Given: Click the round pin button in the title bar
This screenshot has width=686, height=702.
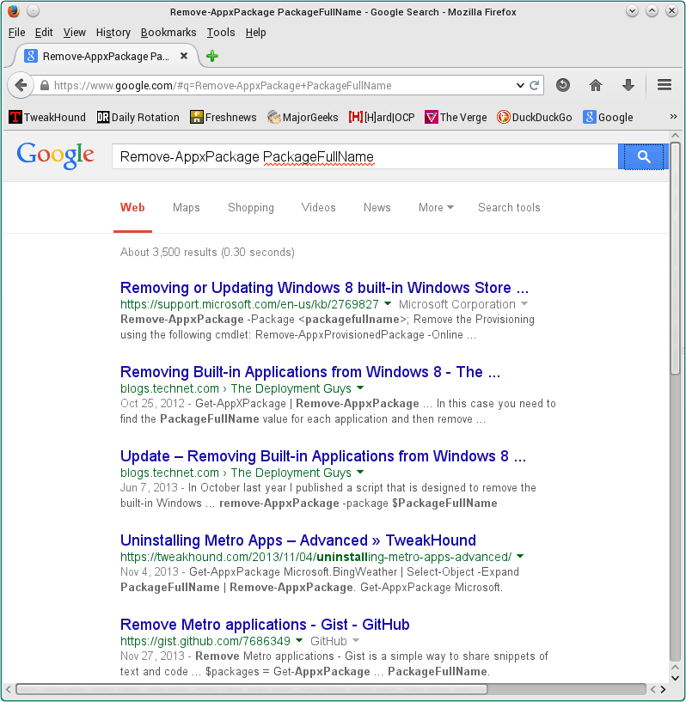Looking at the screenshot, I should click(x=33, y=11).
